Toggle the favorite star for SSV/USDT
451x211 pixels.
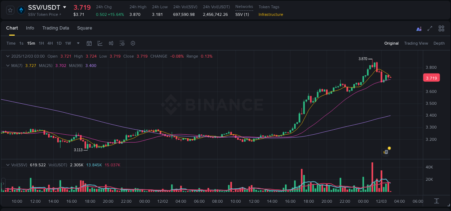coord(10,10)
